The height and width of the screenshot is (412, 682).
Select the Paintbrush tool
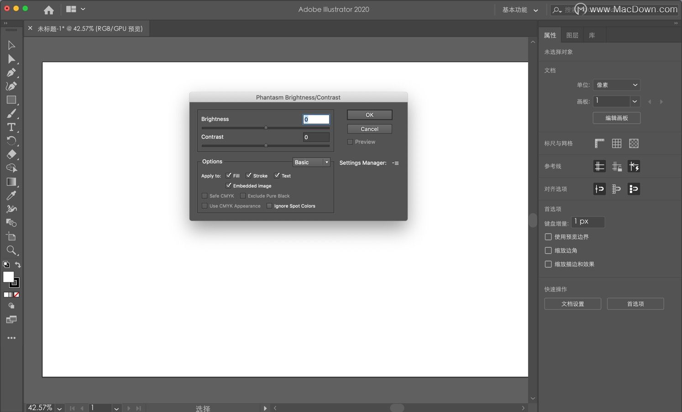(11, 114)
